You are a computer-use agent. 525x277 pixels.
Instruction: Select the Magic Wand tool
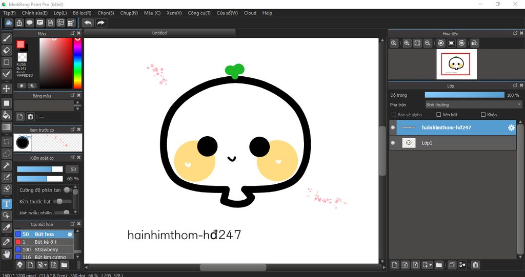pyautogui.click(x=6, y=165)
